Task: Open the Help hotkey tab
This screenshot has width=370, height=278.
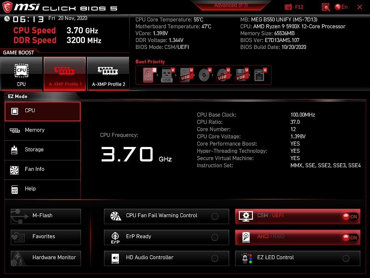Action: (43, 189)
